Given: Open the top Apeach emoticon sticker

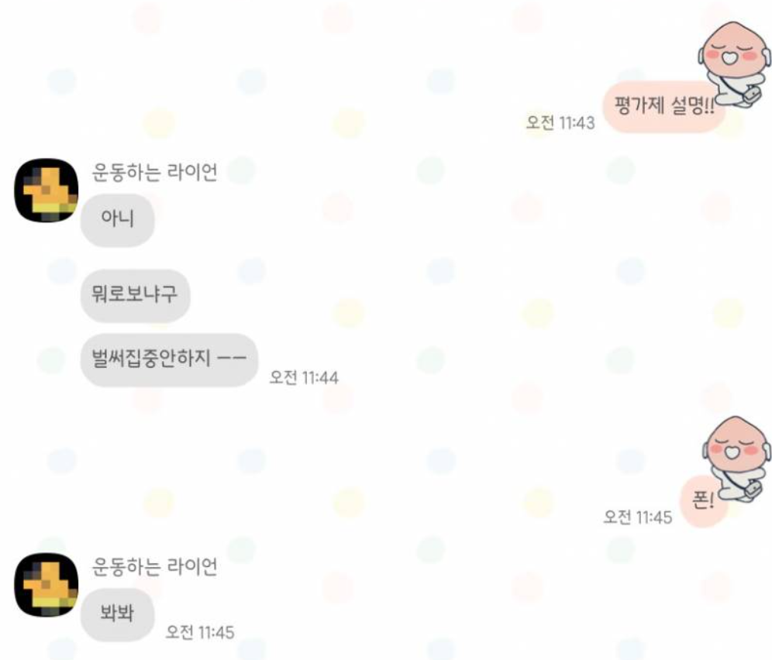Looking at the screenshot, I should pos(734,65).
